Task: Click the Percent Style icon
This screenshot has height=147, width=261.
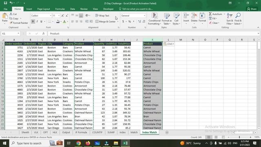Action: (x=130, y=22)
